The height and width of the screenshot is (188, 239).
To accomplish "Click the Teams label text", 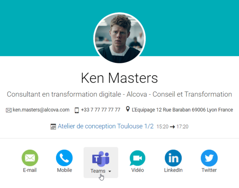I will (98, 171).
